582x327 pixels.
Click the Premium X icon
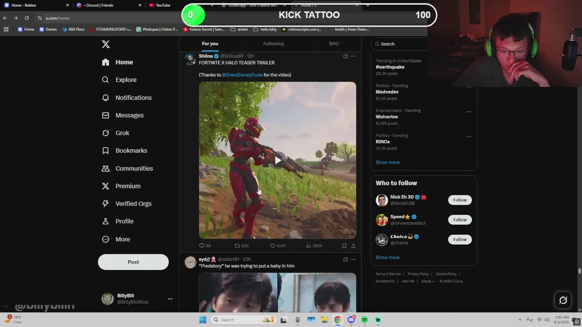(105, 186)
